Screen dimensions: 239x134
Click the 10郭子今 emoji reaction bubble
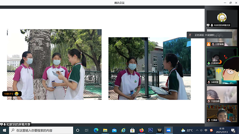[12, 94]
